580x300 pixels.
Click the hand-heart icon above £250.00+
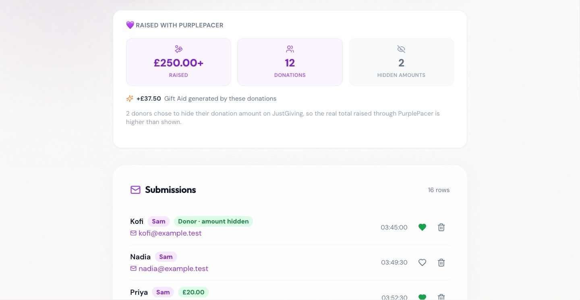pos(178,49)
